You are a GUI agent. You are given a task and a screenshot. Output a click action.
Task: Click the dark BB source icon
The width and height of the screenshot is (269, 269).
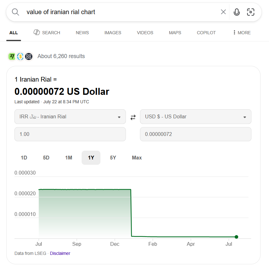(29, 56)
